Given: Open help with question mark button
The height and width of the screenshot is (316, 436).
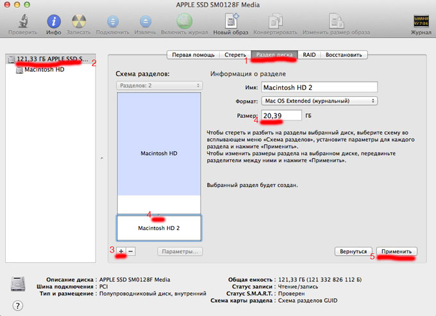Looking at the screenshot, I should point(18,306).
